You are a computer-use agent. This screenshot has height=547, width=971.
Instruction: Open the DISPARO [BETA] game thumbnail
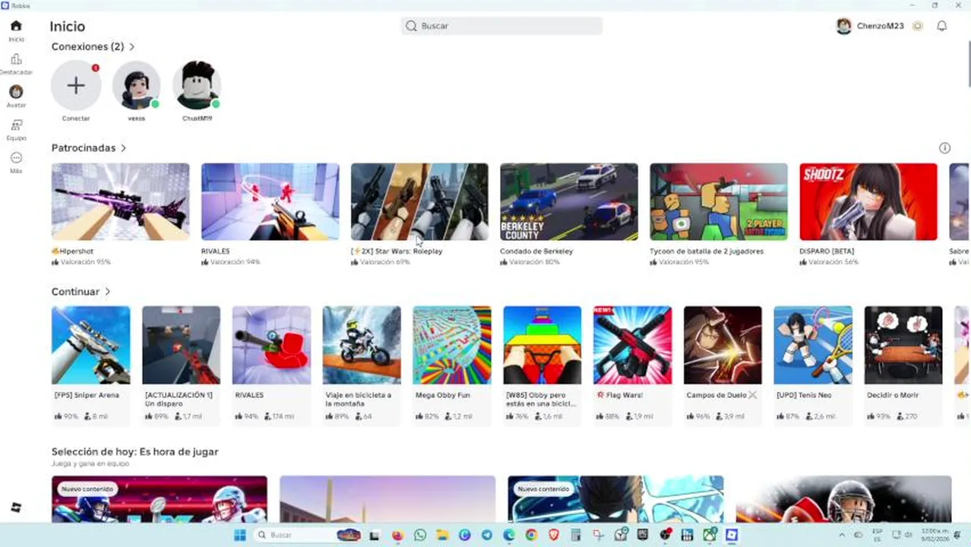(868, 201)
